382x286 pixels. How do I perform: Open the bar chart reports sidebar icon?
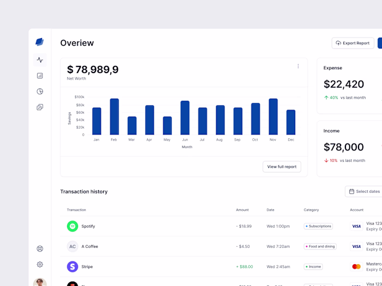(x=40, y=76)
